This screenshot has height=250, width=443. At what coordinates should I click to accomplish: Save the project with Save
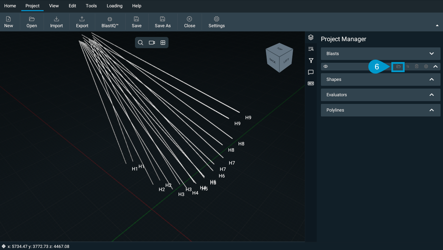click(137, 22)
